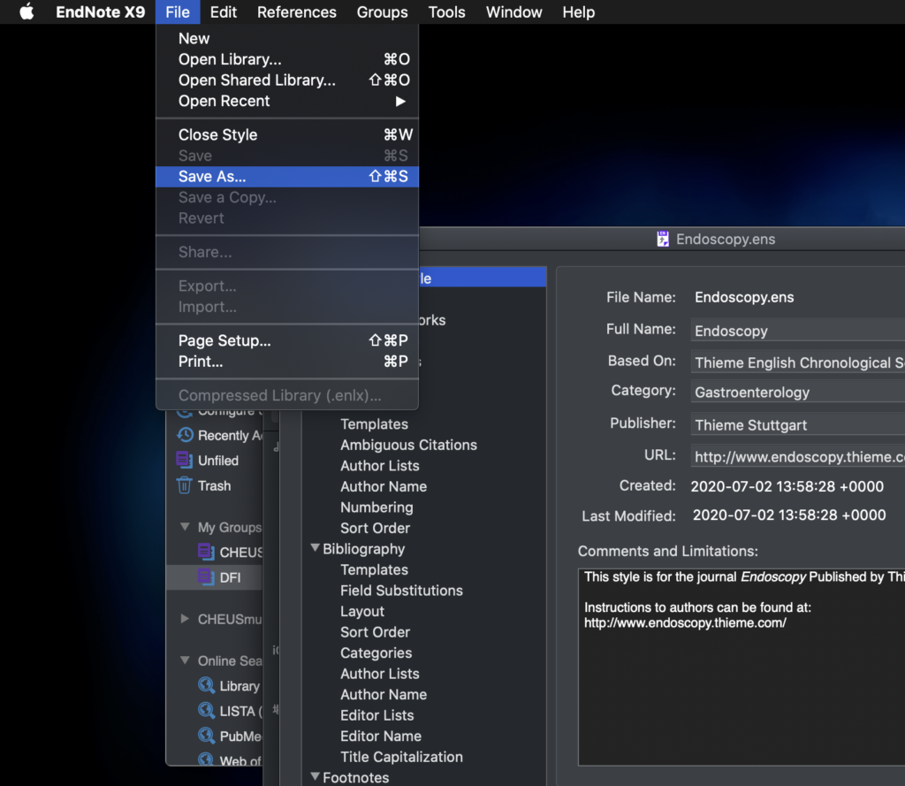
Task: Click the Library online search icon
Action: (206, 685)
